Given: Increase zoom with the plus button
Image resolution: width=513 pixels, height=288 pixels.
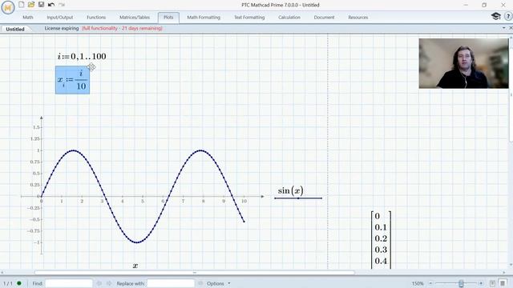Looking at the screenshot, I should click(481, 283).
